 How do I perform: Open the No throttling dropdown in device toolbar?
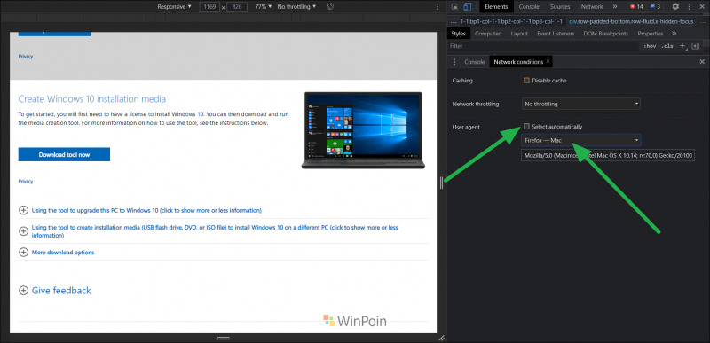[x=296, y=7]
